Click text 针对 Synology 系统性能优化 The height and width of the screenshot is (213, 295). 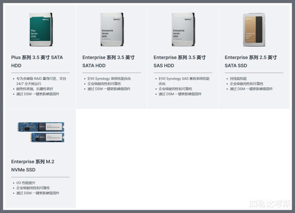coord(109,79)
